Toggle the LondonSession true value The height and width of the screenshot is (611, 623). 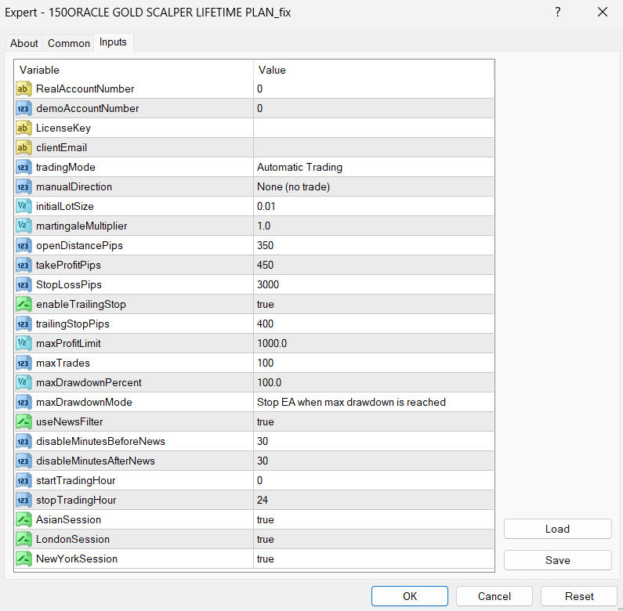373,540
